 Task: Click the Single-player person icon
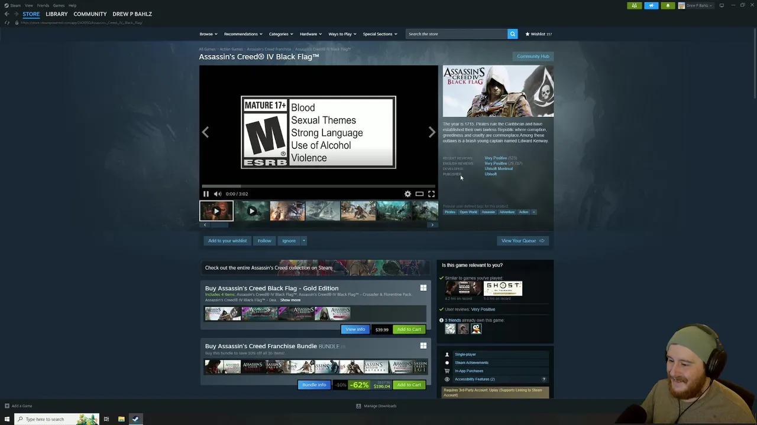447,354
